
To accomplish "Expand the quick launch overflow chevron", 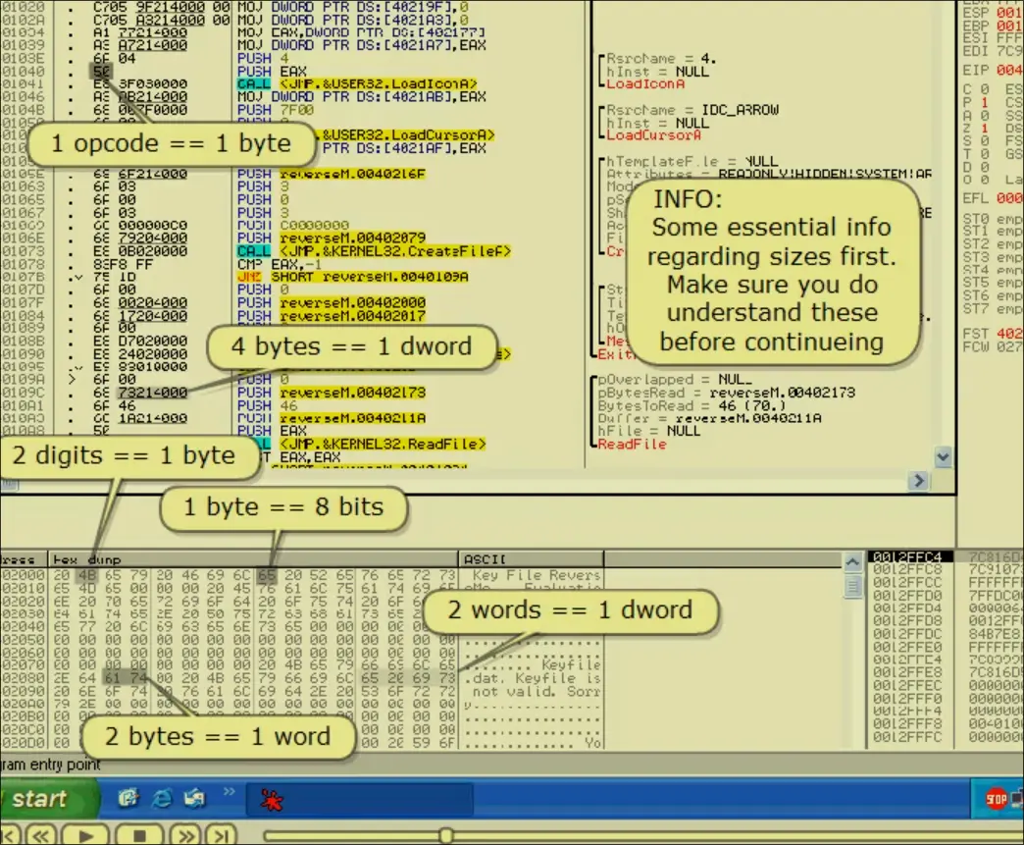I will click(230, 791).
